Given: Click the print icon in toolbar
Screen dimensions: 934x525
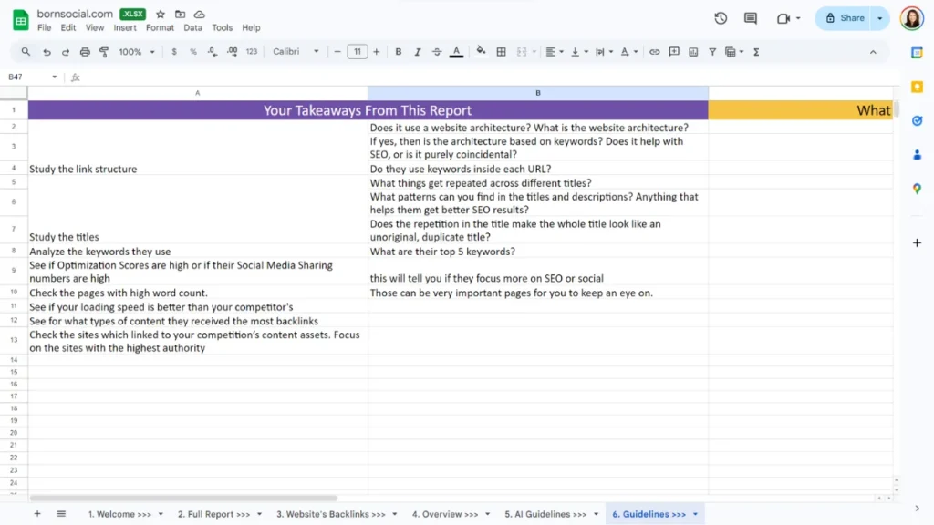Looking at the screenshot, I should tap(85, 52).
